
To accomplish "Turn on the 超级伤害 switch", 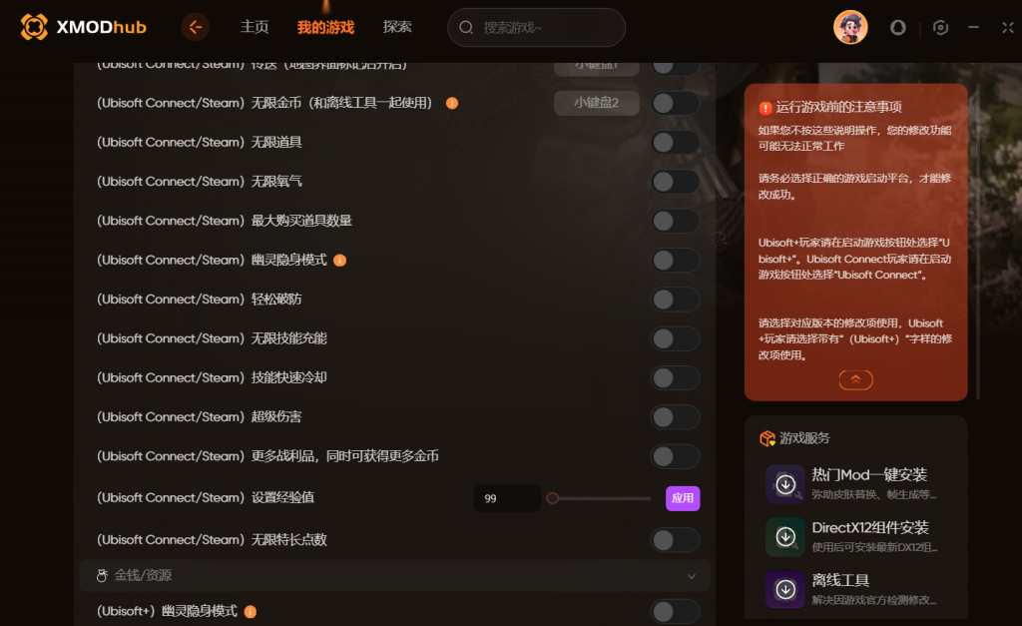I will click(675, 417).
